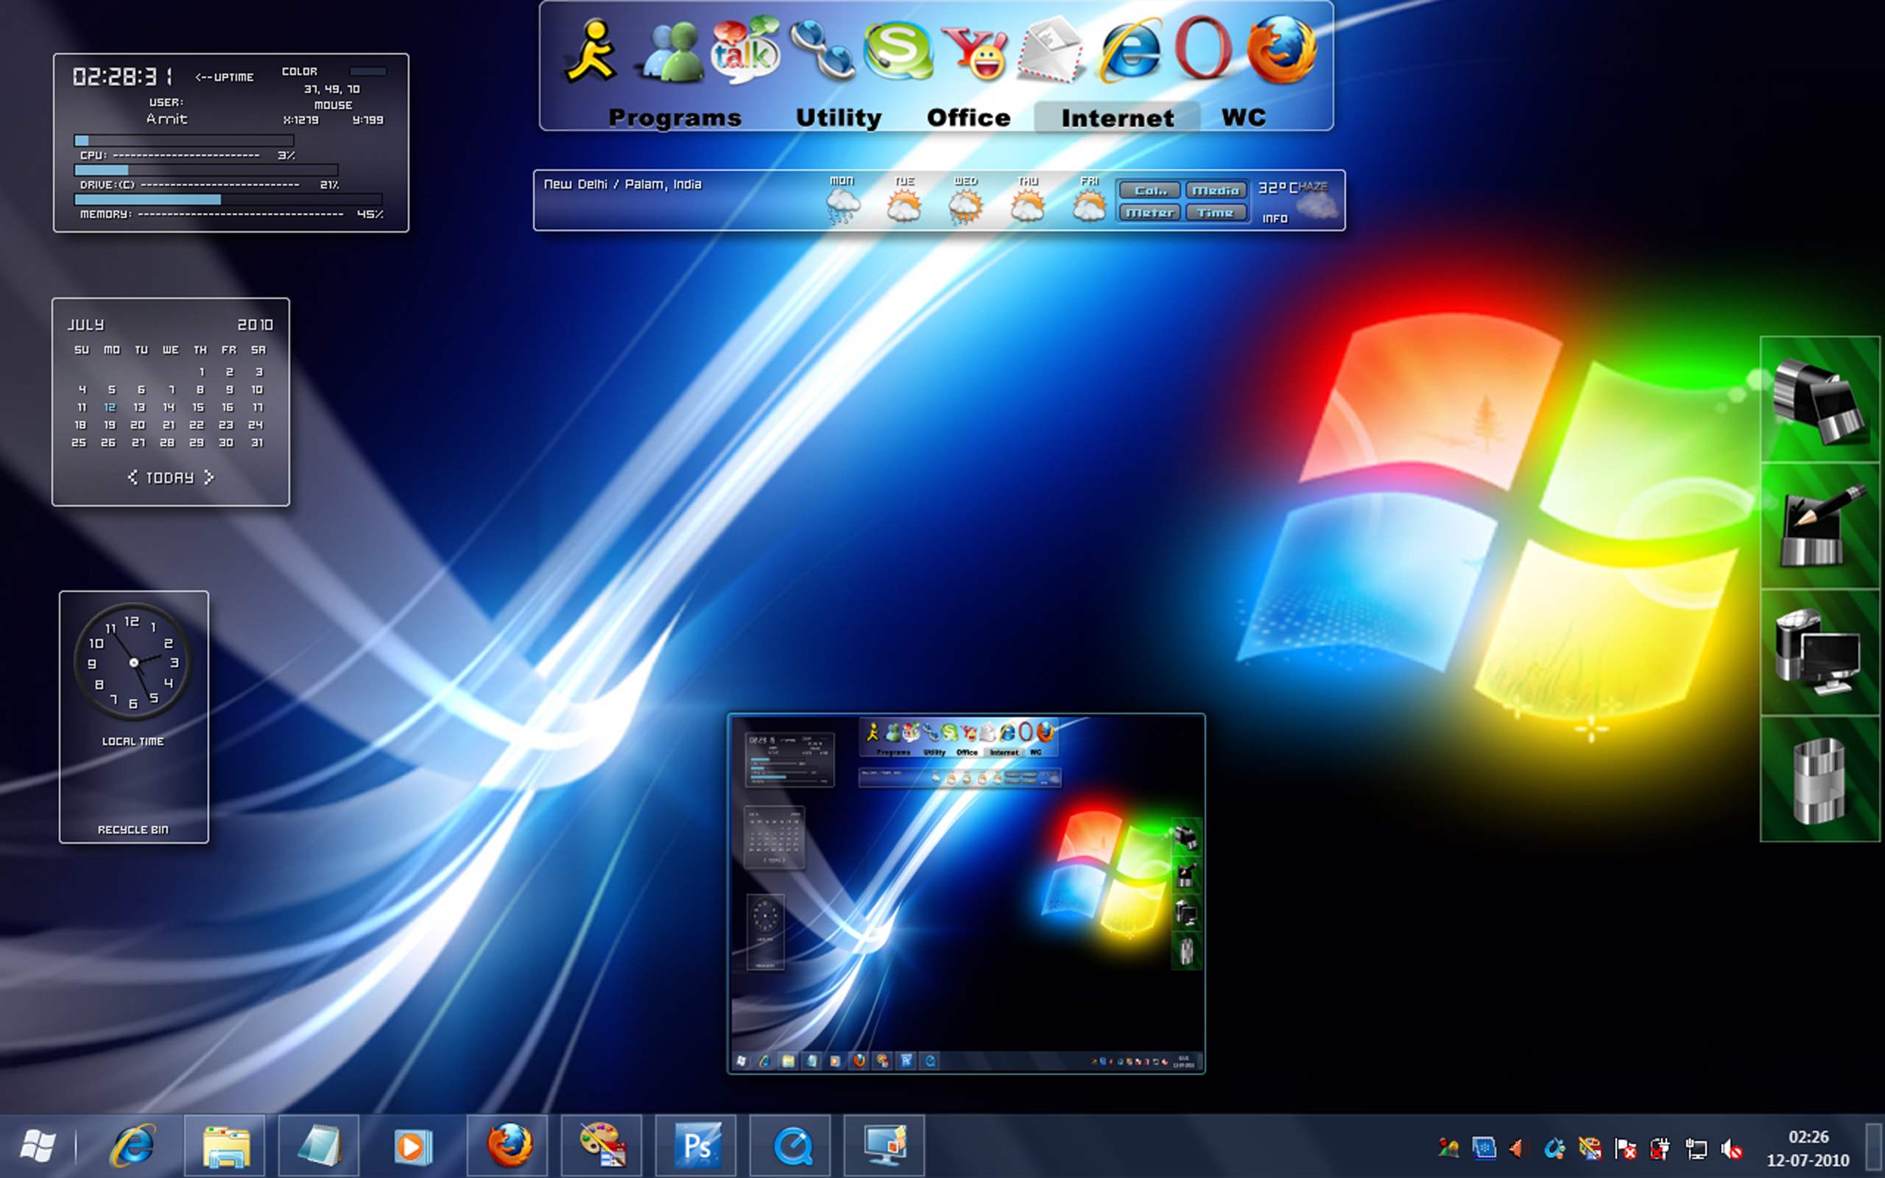
Task: Switch to the WC dock tab
Action: (x=1243, y=118)
